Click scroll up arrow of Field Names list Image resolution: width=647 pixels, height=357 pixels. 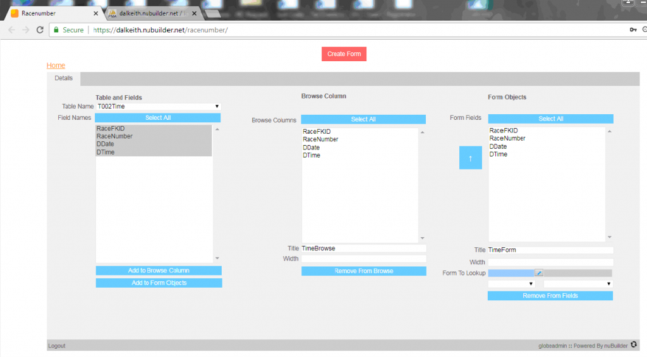pos(217,129)
